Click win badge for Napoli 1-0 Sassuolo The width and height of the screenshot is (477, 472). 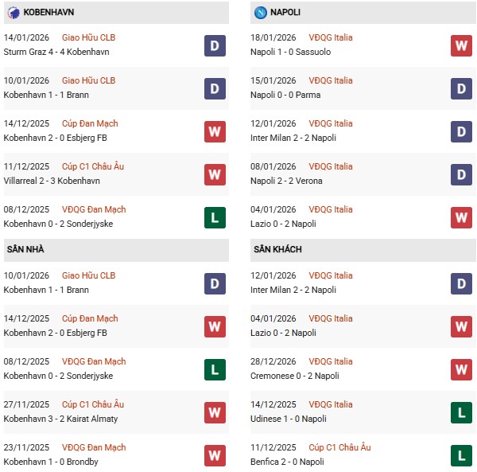coord(461,45)
